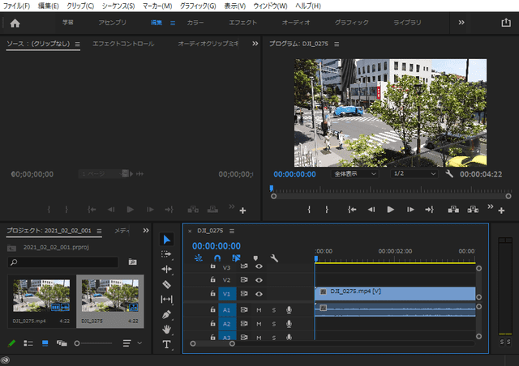Open zoom level dropdown 全体表示
This screenshot has height=366, width=519.
coord(355,174)
